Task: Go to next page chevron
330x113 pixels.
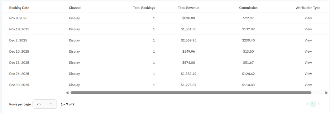Action: point(319,104)
